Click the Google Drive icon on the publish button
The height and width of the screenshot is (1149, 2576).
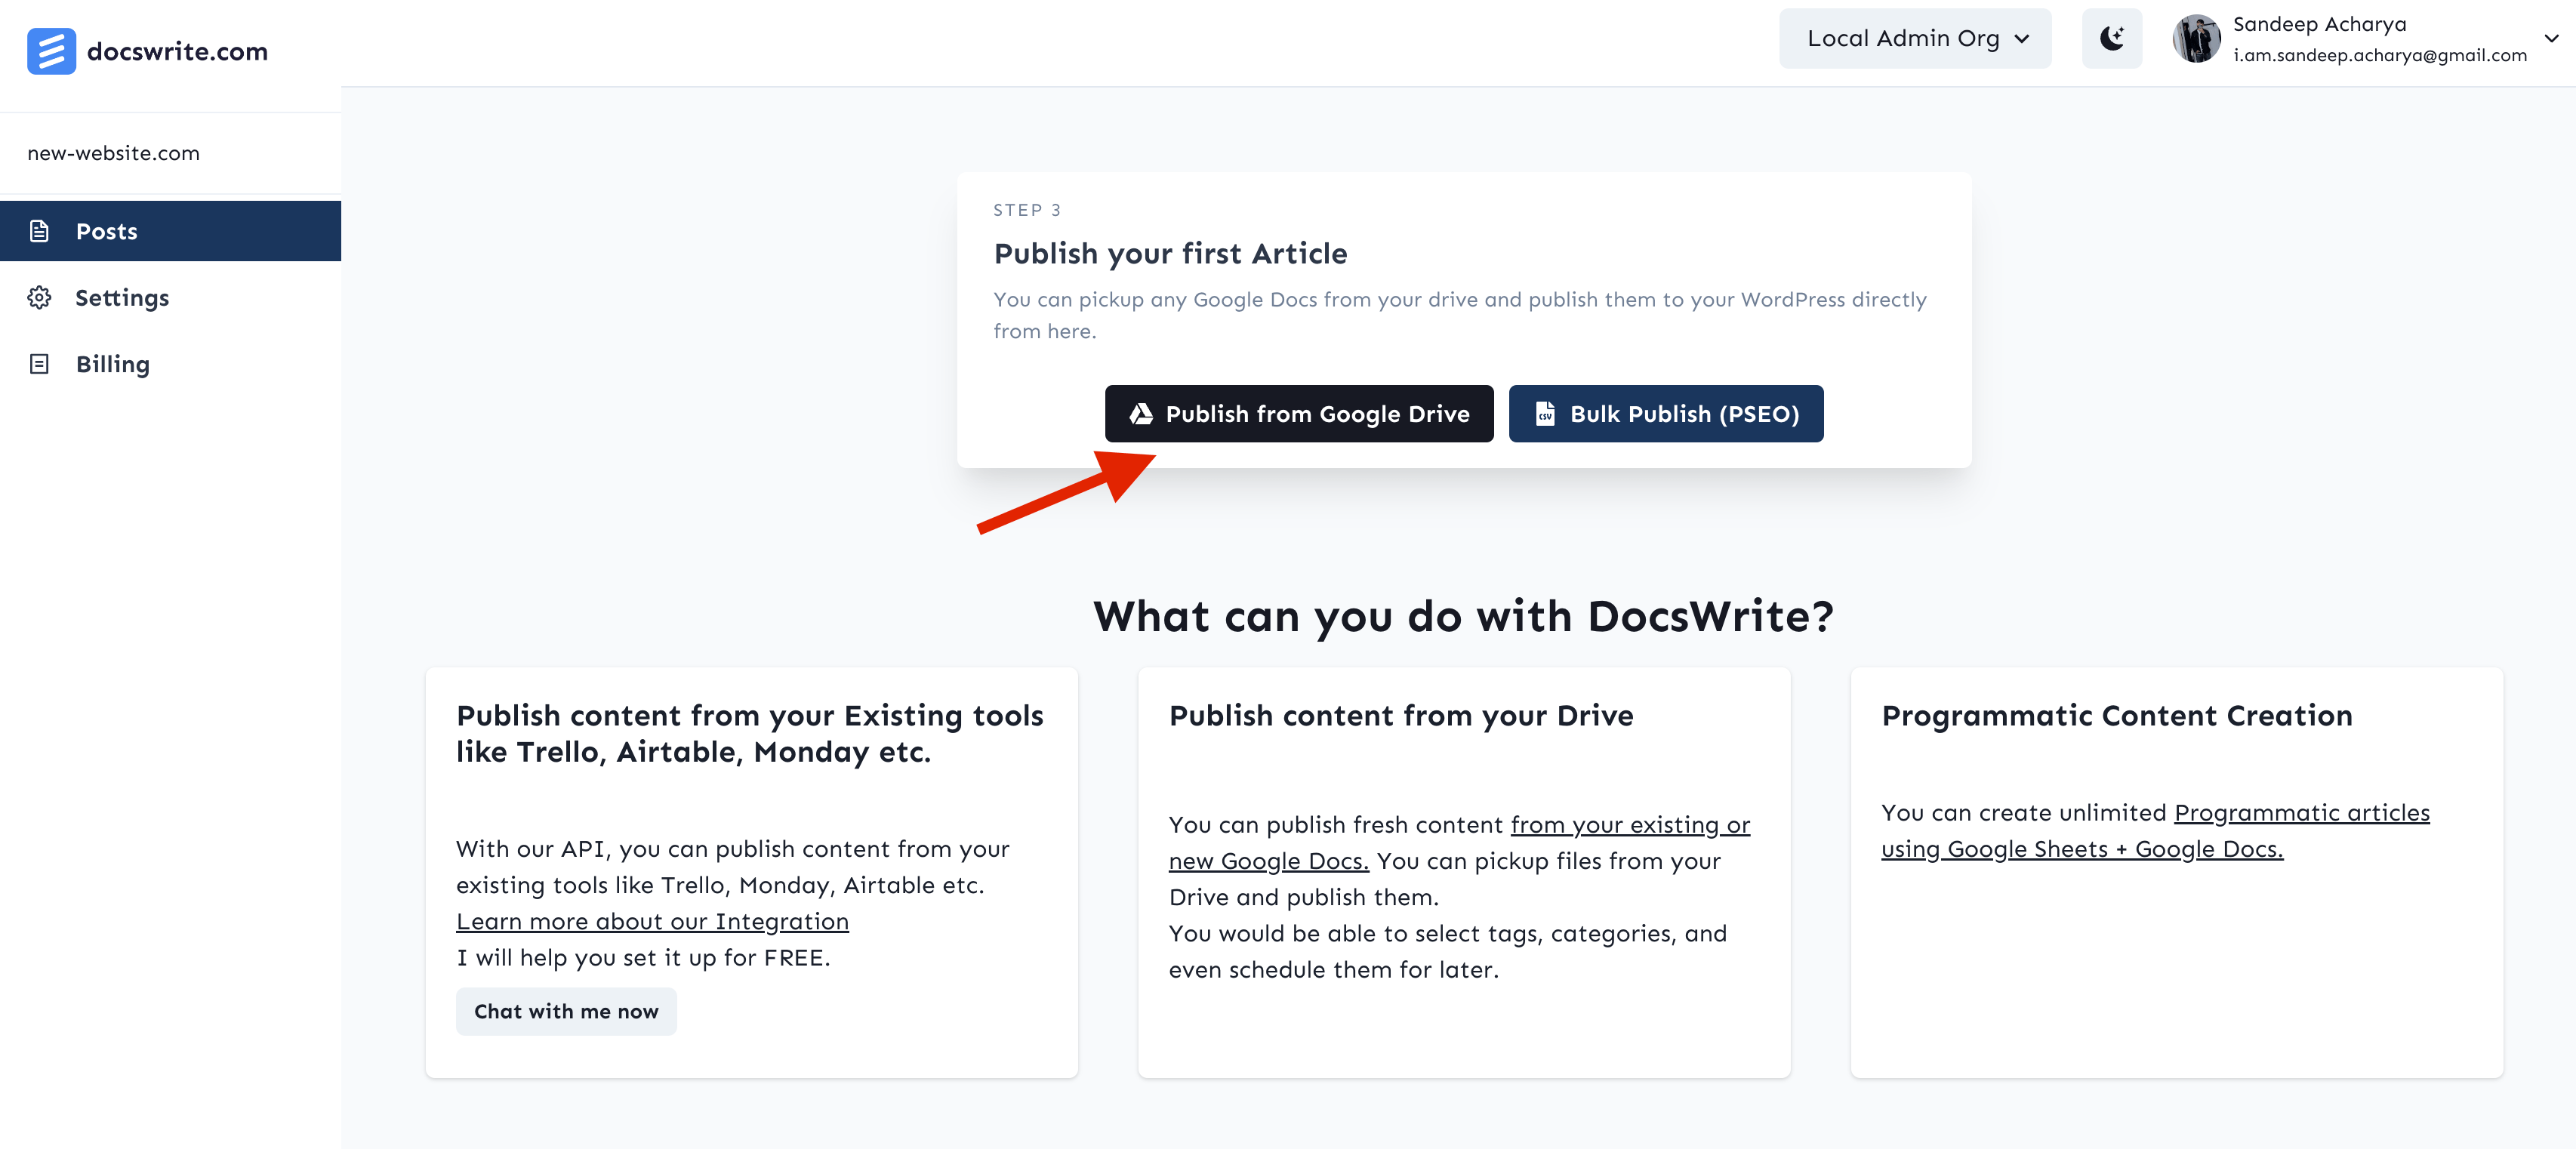(x=1141, y=413)
